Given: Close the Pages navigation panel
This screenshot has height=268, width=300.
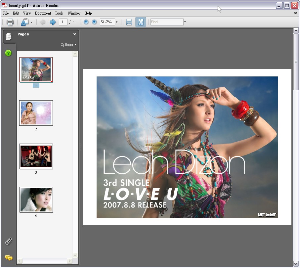Looking at the screenshot, I should click(x=75, y=34).
